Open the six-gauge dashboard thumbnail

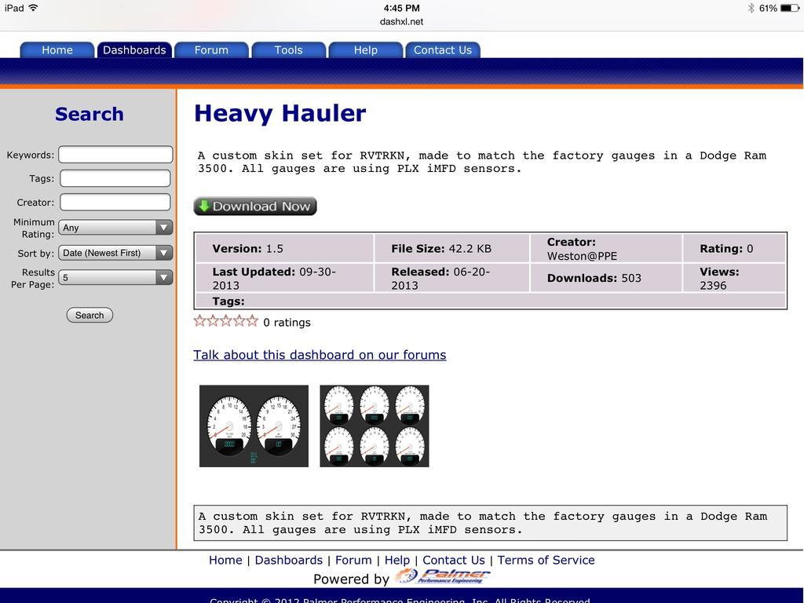pos(375,426)
